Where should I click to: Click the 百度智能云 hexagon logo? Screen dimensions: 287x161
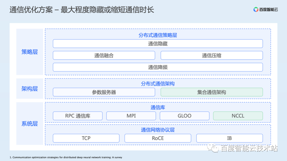click(x=256, y=9)
